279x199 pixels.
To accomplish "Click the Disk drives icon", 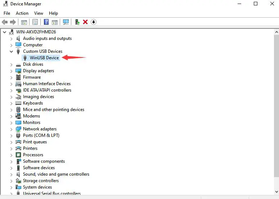I will [18, 65].
